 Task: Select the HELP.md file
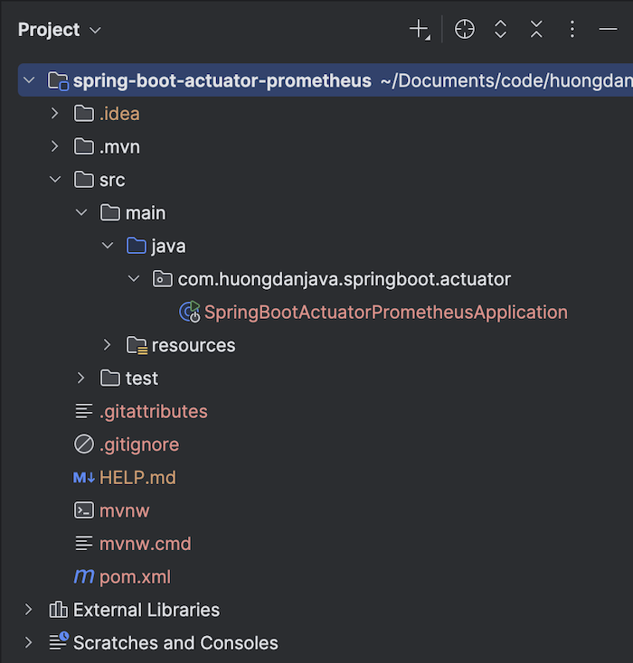pyautogui.click(x=137, y=477)
